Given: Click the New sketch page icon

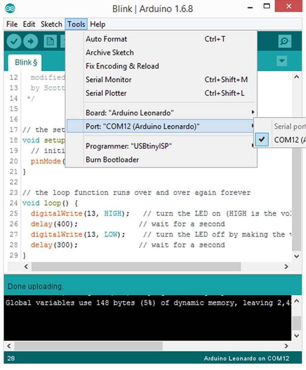Looking at the screenshot, I should point(50,41).
